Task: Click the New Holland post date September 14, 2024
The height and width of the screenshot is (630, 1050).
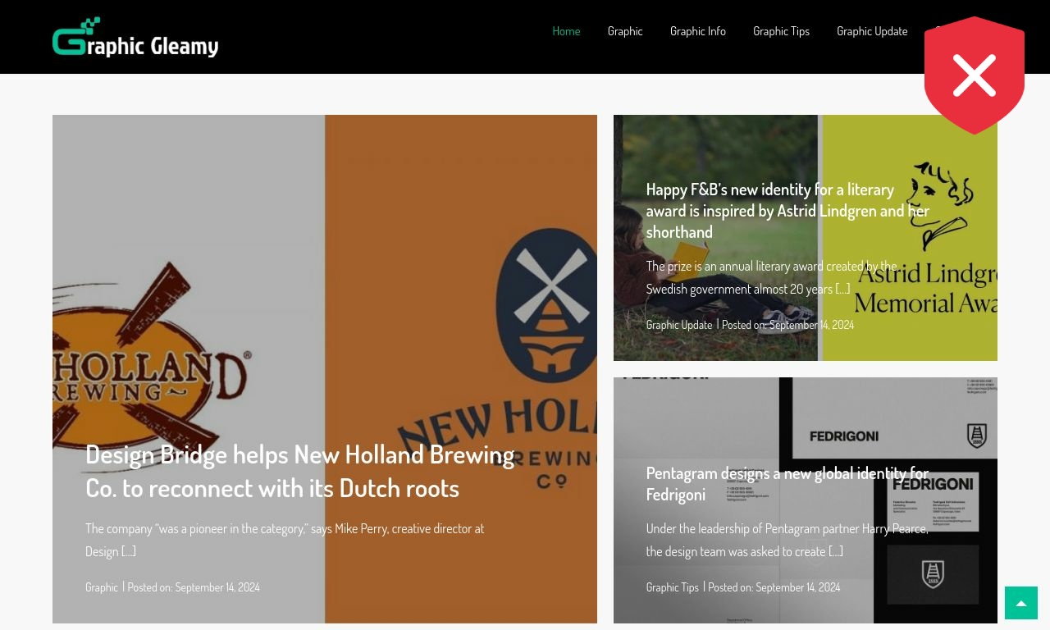Action: (x=217, y=587)
